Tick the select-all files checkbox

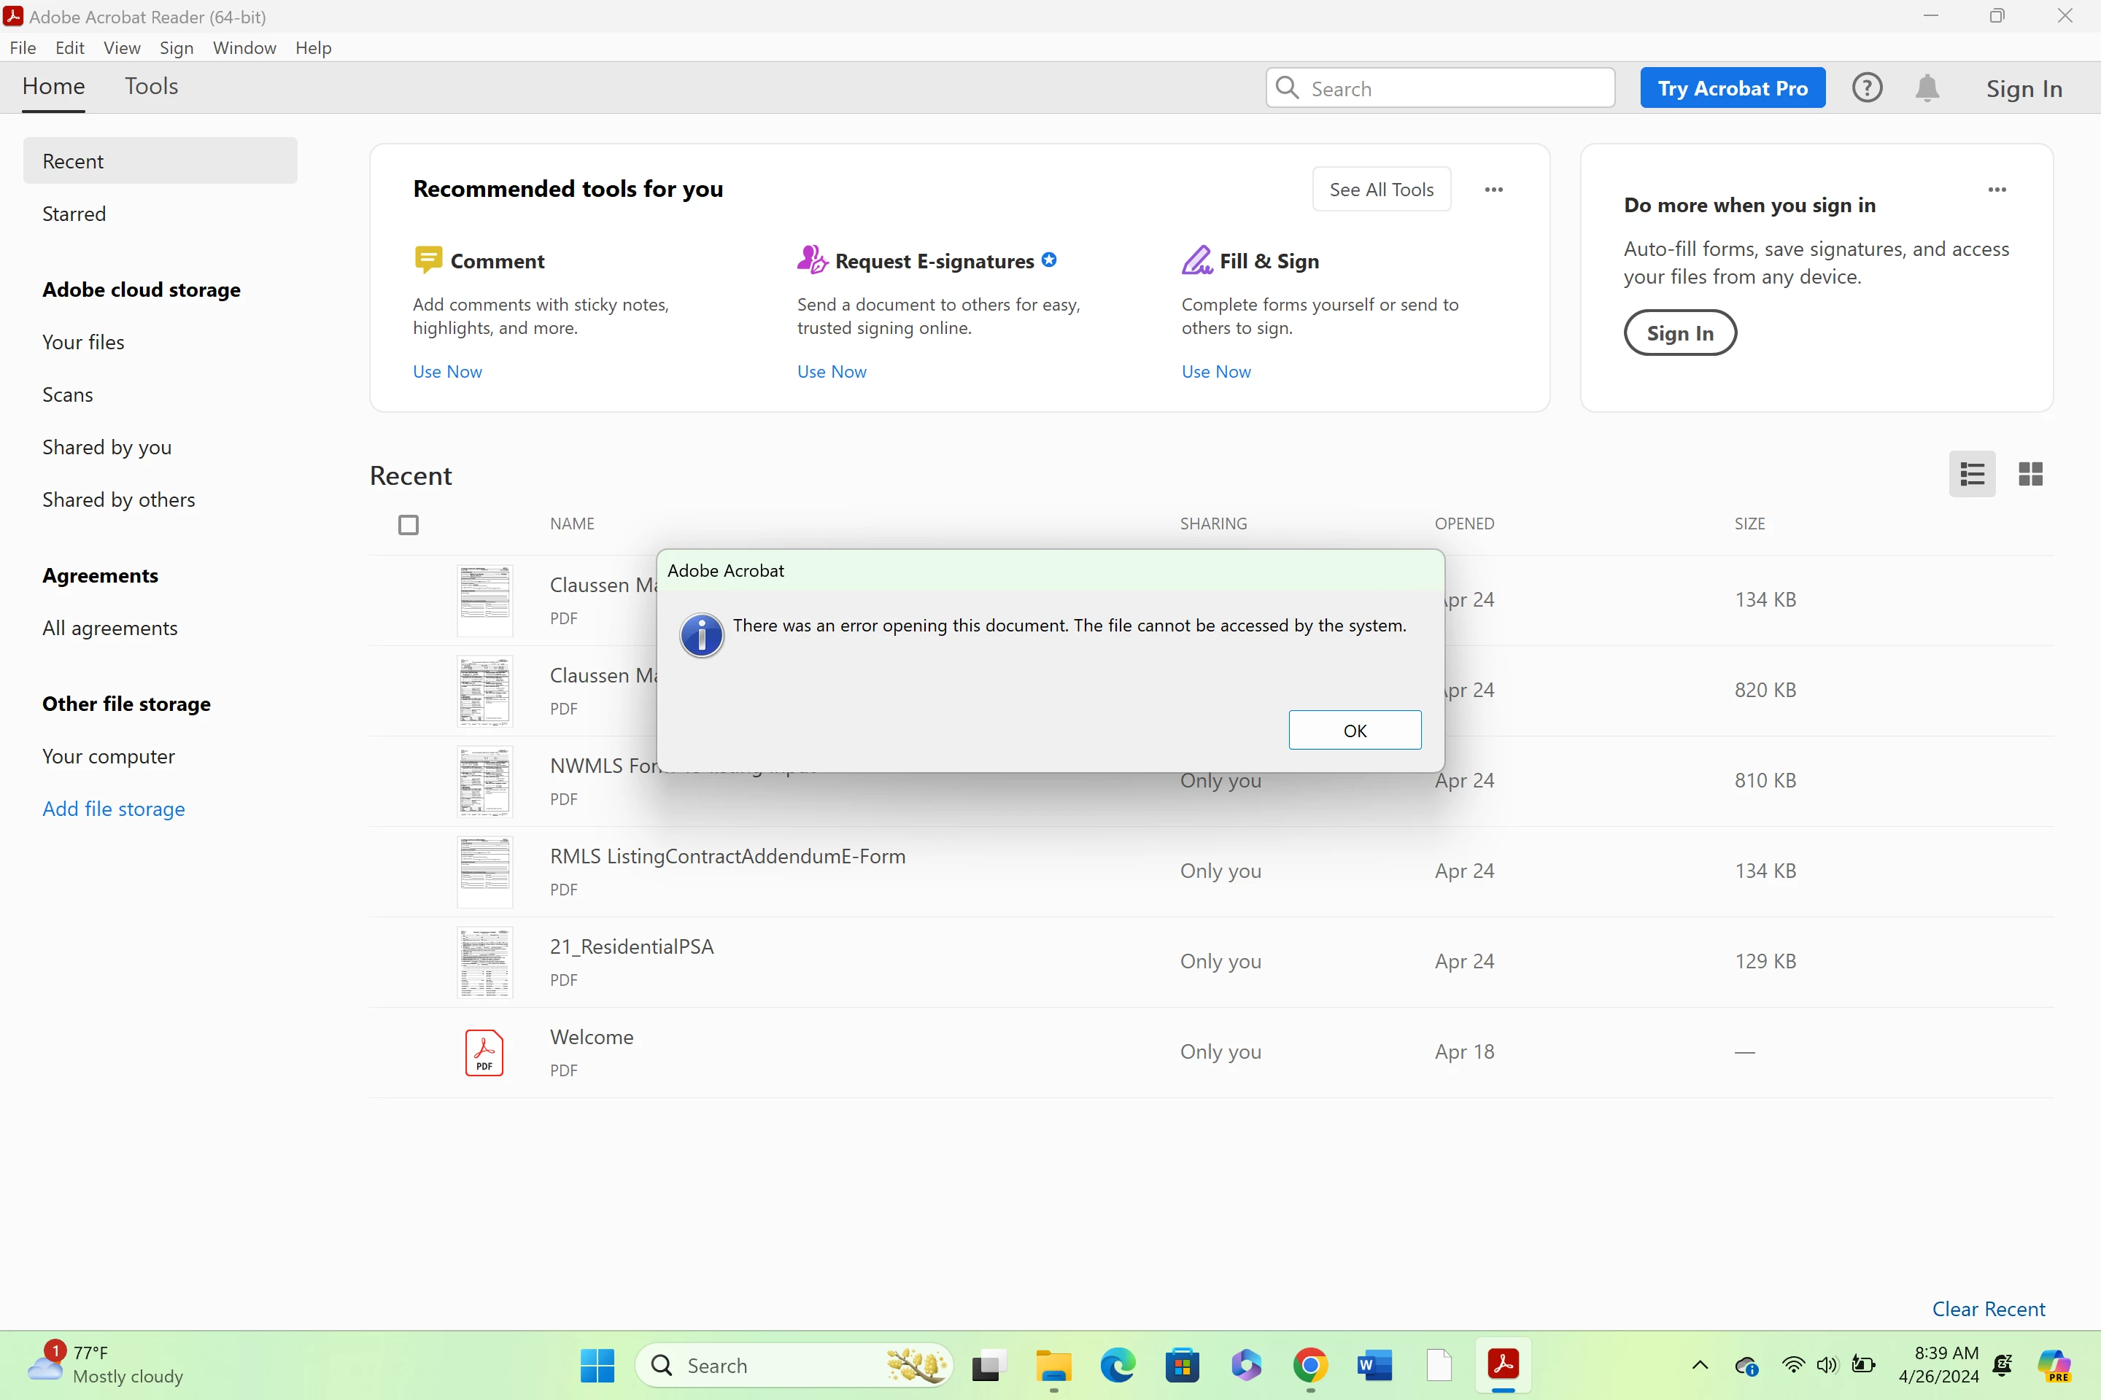tap(409, 525)
